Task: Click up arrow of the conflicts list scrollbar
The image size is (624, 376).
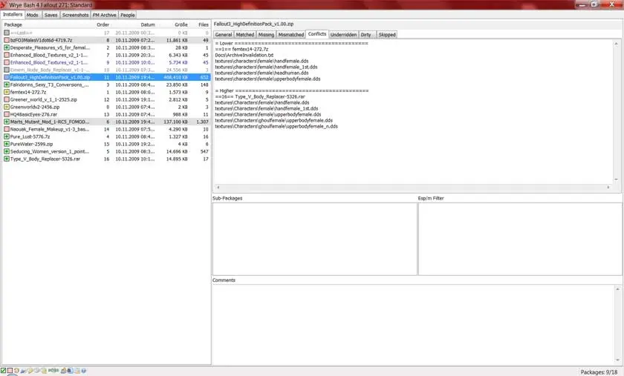Action: click(616, 44)
